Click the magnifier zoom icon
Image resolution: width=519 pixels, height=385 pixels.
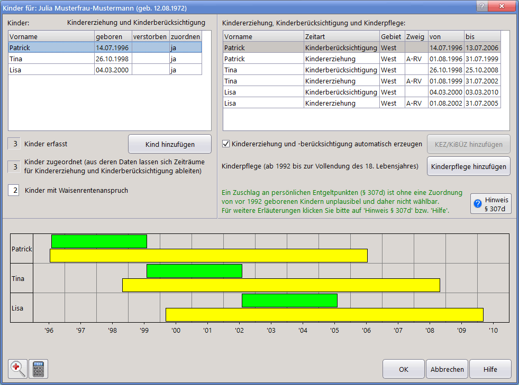17,369
